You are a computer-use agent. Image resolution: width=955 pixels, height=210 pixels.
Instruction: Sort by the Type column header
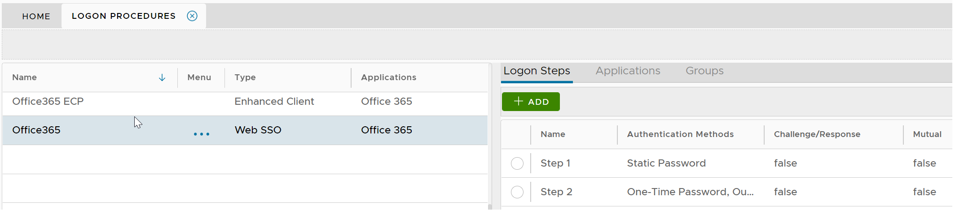(245, 77)
